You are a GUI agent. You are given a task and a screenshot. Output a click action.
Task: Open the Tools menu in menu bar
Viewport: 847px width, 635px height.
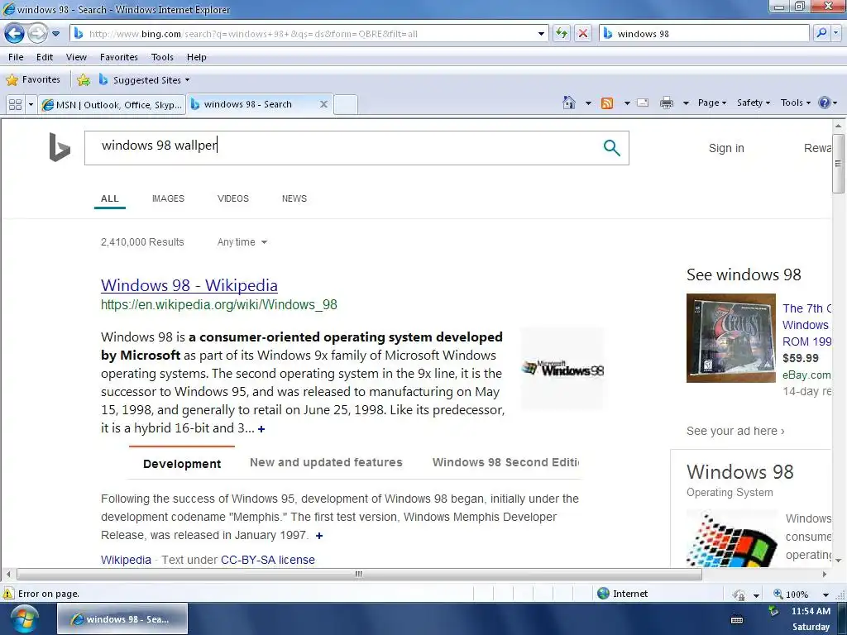tap(162, 57)
